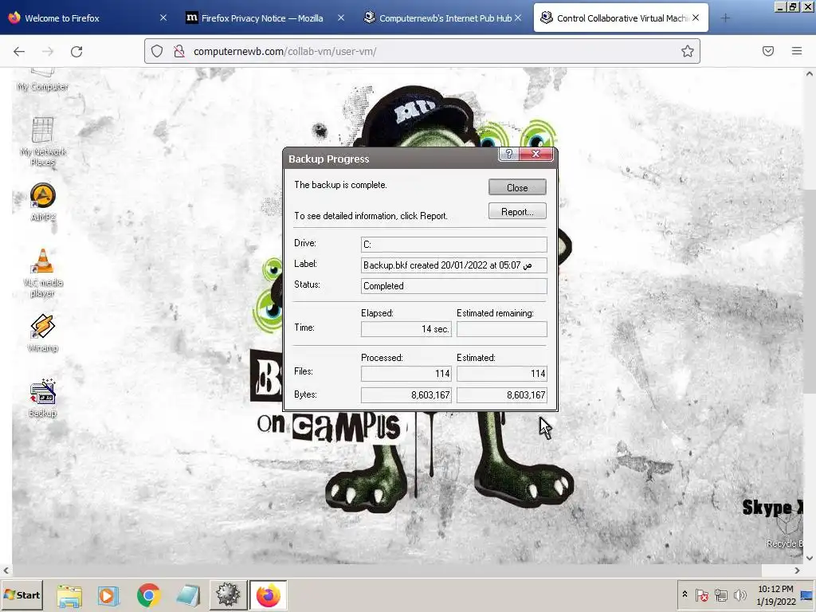The width and height of the screenshot is (816, 612).
Task: Close the Firefox Privacy Notice tab
Action: [341, 18]
